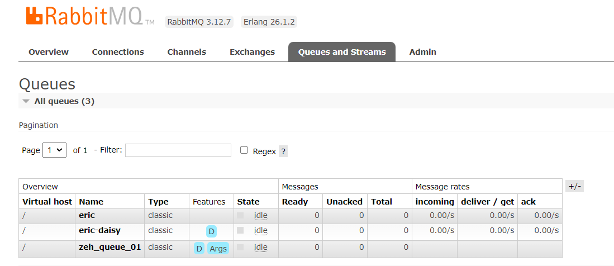The image size is (614, 266).
Task: Enable the Regex checkbox
Action: [244, 150]
